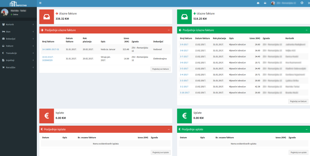Collapse the Posljednje isplate panel
Image resolution: width=310 pixels, height=156 pixels.
(x=169, y=129)
